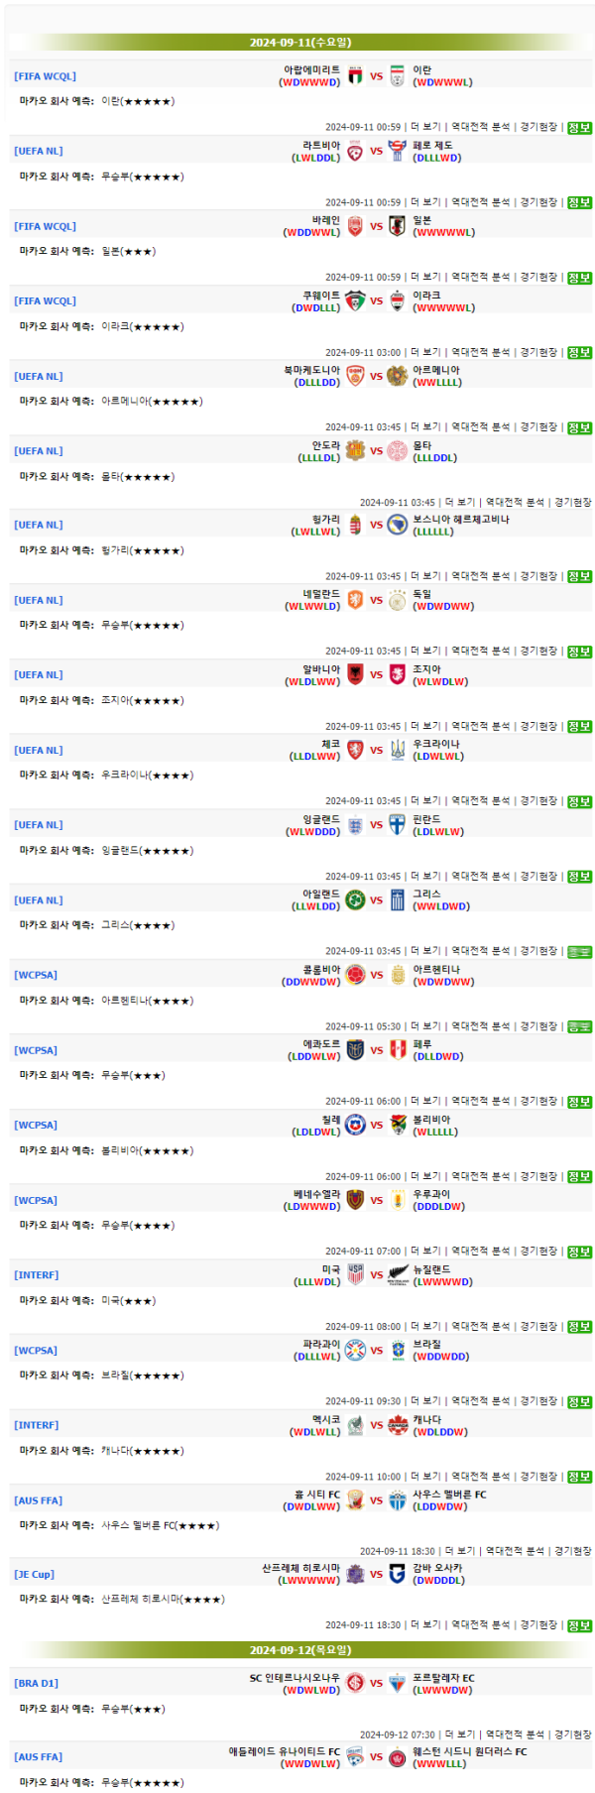Click the New Zealand team logo

click(397, 1275)
